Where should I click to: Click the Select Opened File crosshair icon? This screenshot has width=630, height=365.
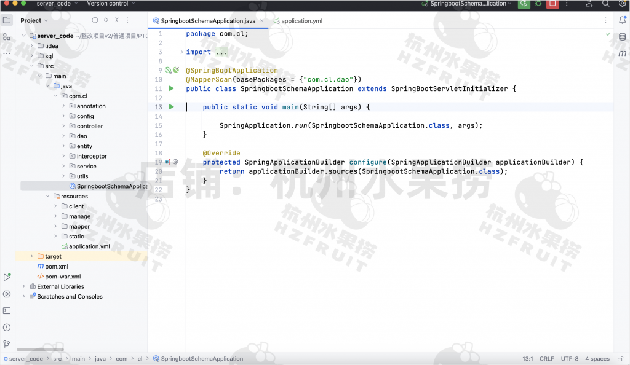tap(94, 20)
